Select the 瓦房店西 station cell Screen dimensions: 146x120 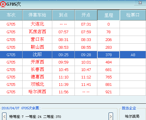pyautogui.click(x=37, y=32)
